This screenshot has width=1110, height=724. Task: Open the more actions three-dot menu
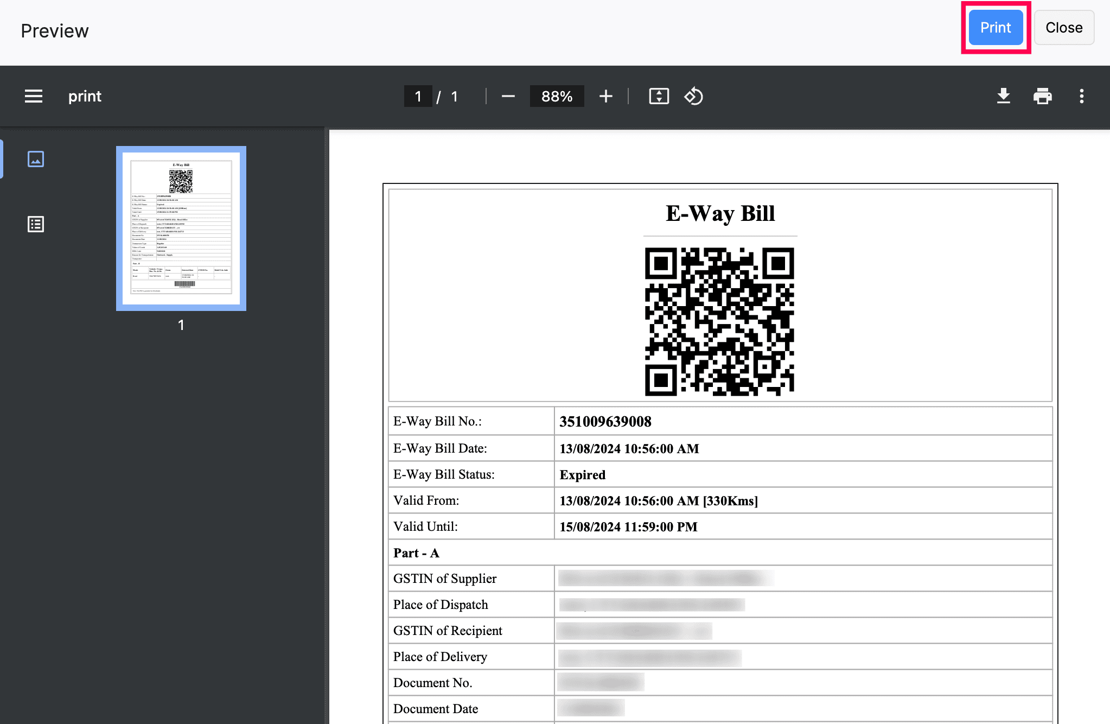pyautogui.click(x=1081, y=96)
